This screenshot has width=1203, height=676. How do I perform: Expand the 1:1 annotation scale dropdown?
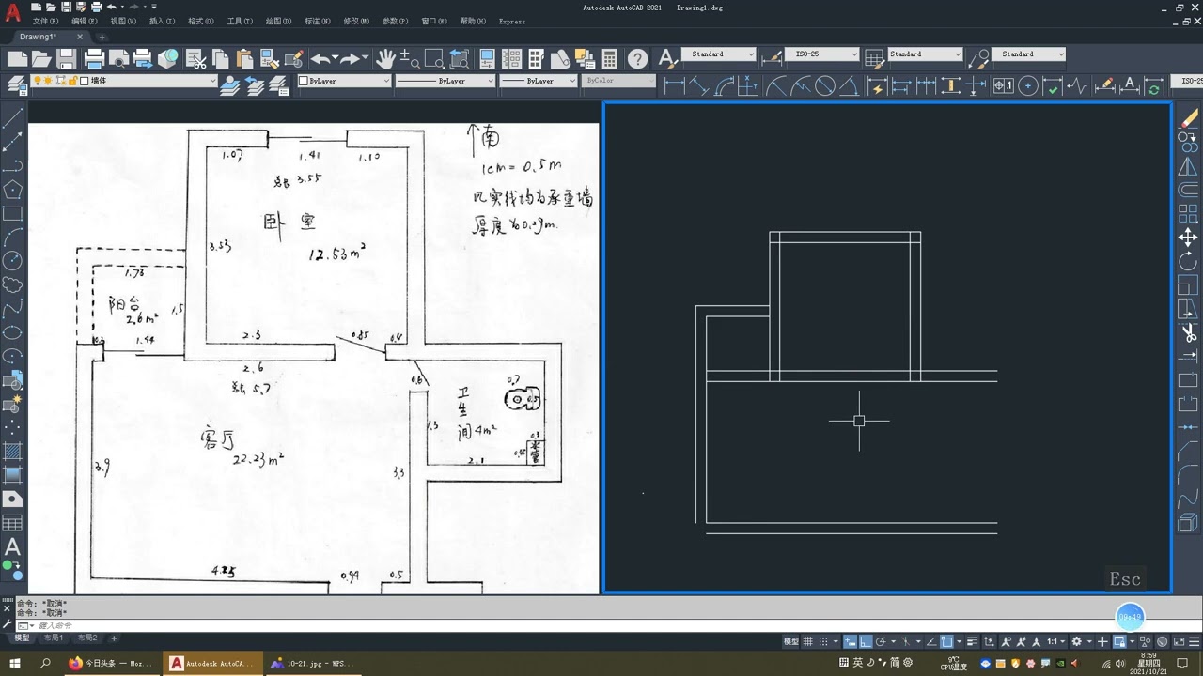(x=1055, y=642)
